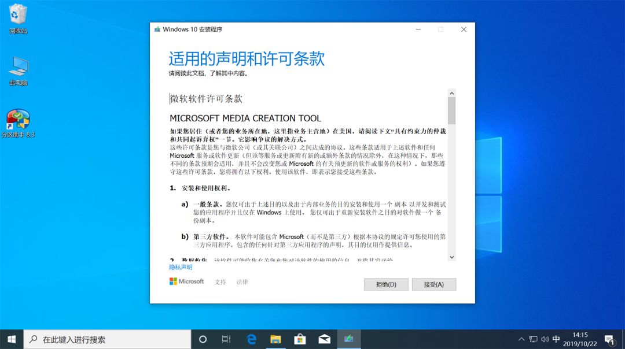625x349 pixels.
Task: Click the license text scrollbar down arrow
Action: click(453, 257)
